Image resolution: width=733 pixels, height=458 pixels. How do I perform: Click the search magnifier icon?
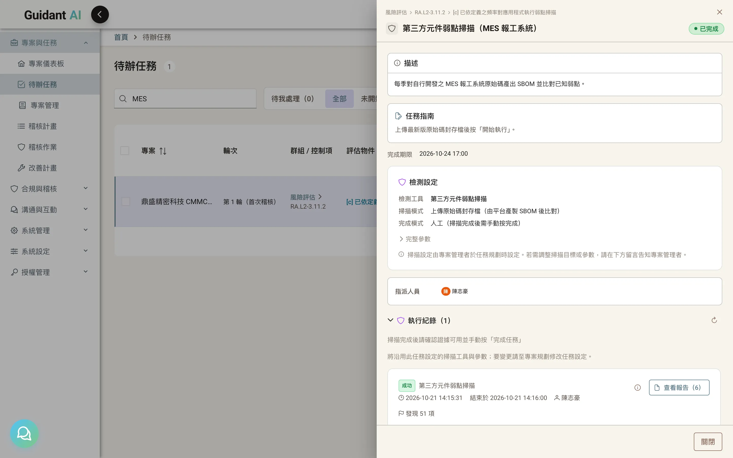click(123, 99)
